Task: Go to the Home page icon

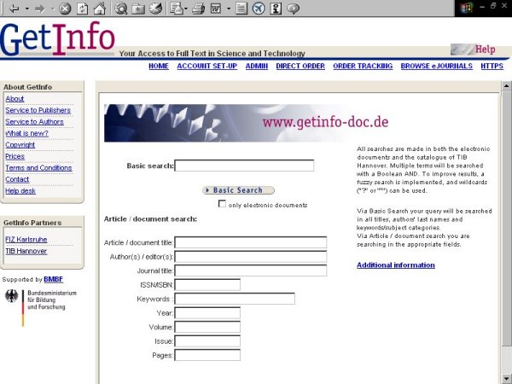Action: (100, 9)
